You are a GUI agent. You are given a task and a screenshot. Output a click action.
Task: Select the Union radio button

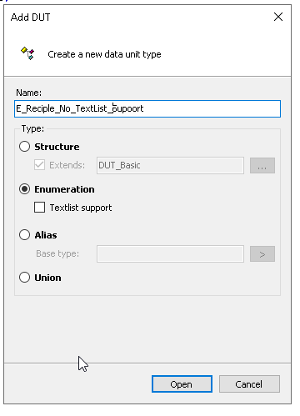click(24, 278)
